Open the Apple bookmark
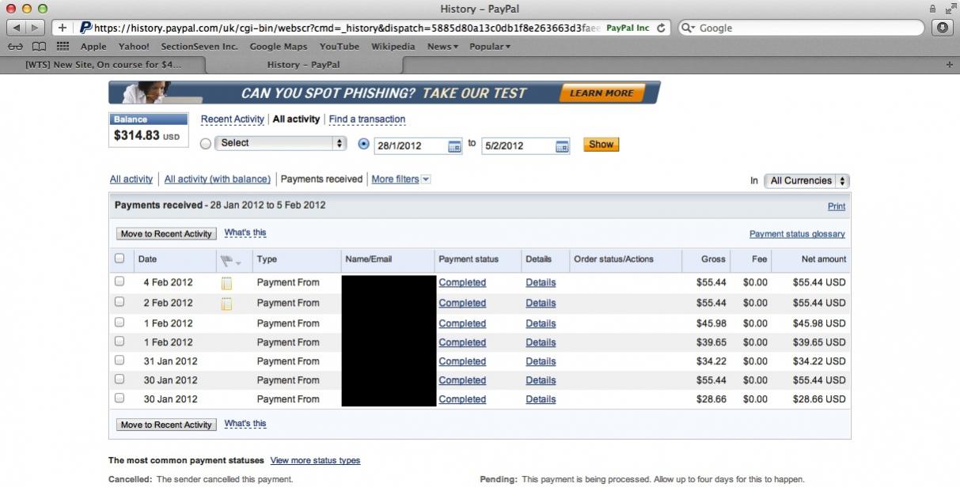The height and width of the screenshot is (487, 960). (93, 47)
